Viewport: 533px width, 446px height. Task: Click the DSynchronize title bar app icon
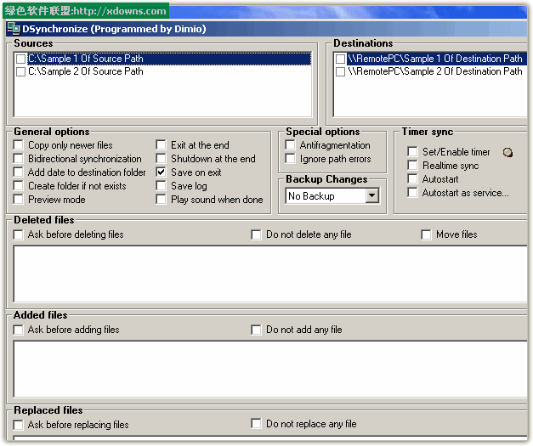click(13, 28)
